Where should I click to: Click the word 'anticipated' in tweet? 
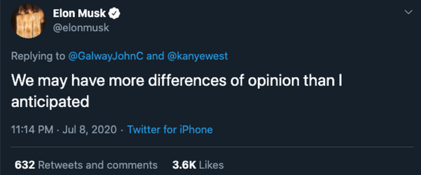(x=49, y=103)
